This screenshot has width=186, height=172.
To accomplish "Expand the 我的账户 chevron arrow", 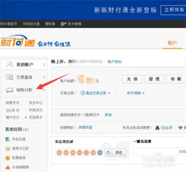I will 44,64.
